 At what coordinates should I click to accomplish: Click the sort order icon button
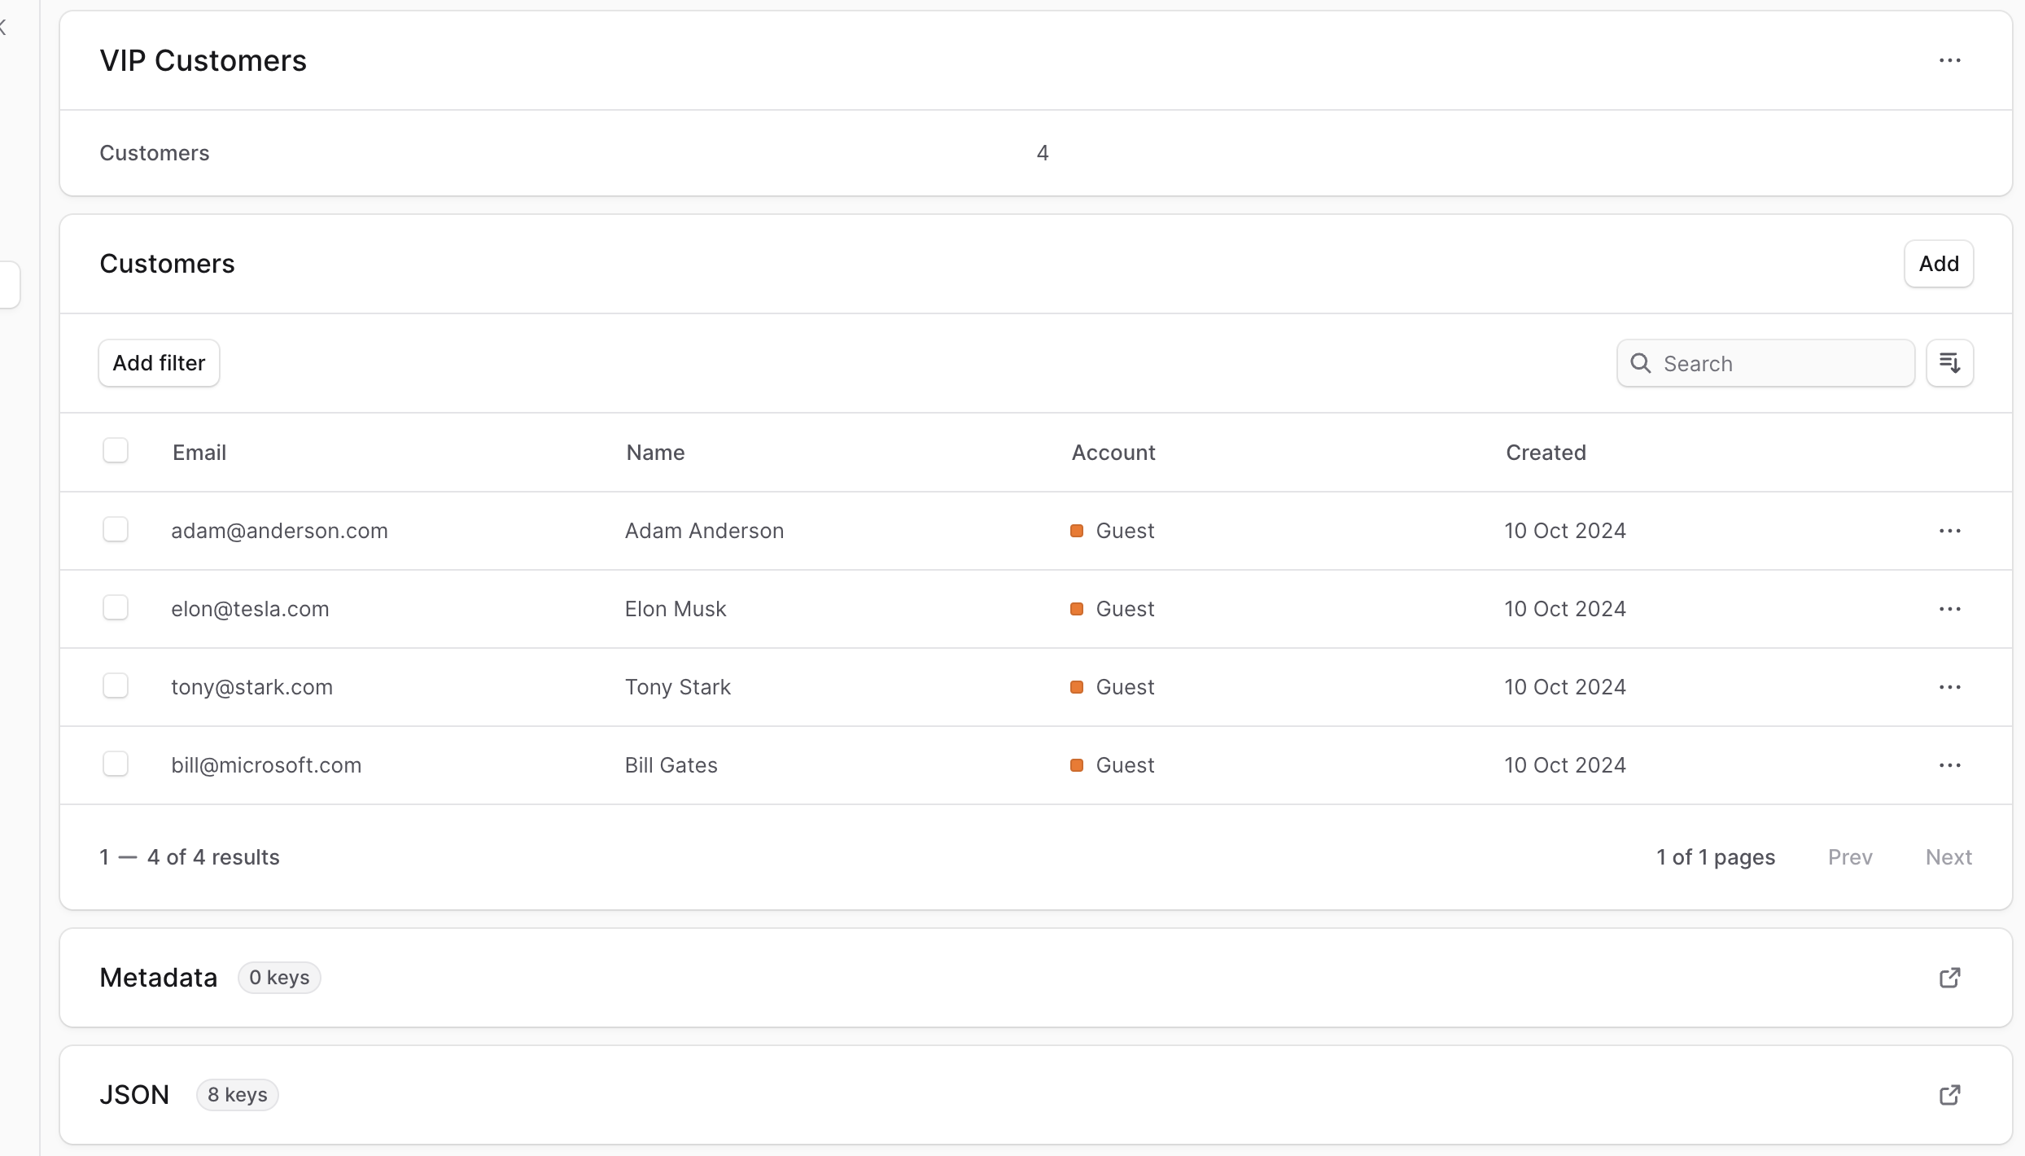click(1949, 363)
